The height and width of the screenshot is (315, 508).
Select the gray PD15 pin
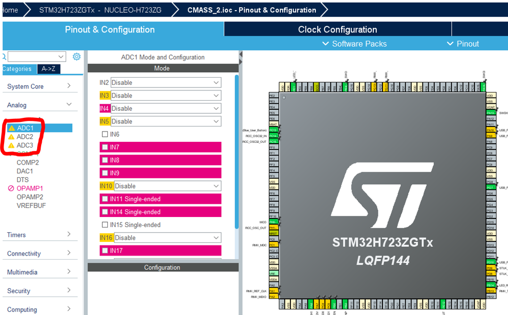tap(491, 222)
